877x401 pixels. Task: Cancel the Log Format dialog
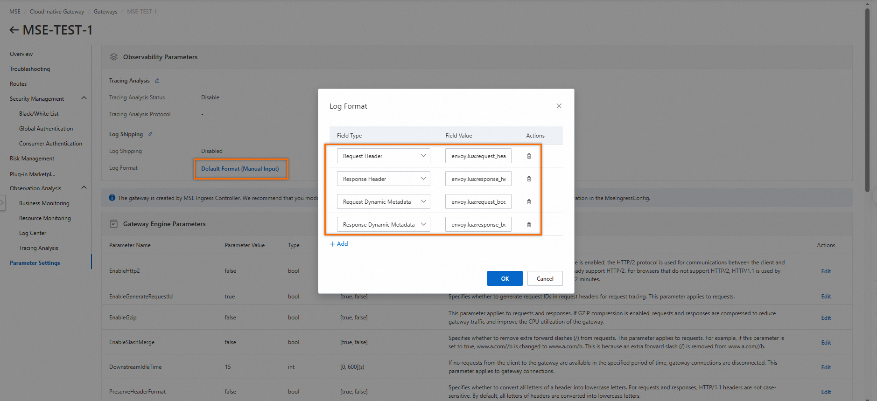point(545,278)
